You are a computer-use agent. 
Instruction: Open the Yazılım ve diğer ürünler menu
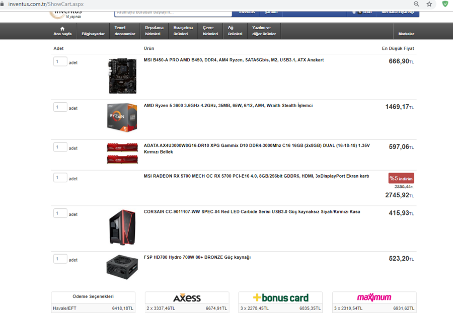click(264, 31)
